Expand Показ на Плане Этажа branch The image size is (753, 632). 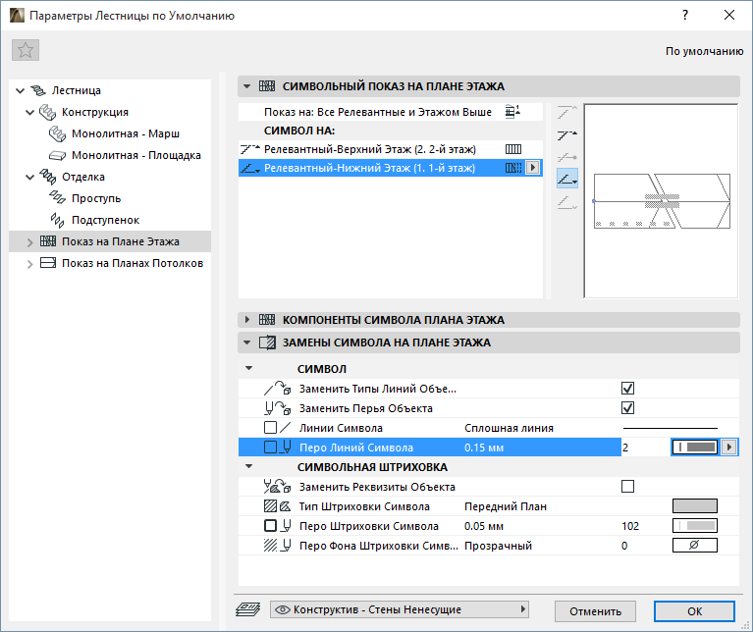click(29, 242)
